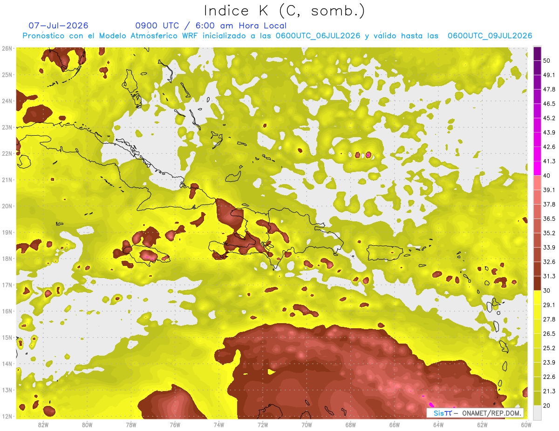Click the colorbar label "45.2"
Viewport: 559px width, 431px height.
point(549,118)
